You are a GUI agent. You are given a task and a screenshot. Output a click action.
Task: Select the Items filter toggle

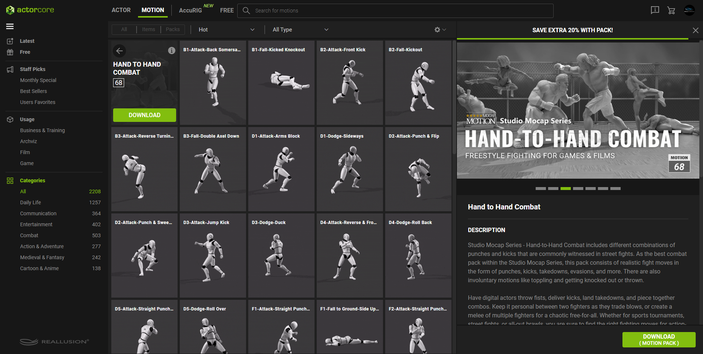point(148,30)
